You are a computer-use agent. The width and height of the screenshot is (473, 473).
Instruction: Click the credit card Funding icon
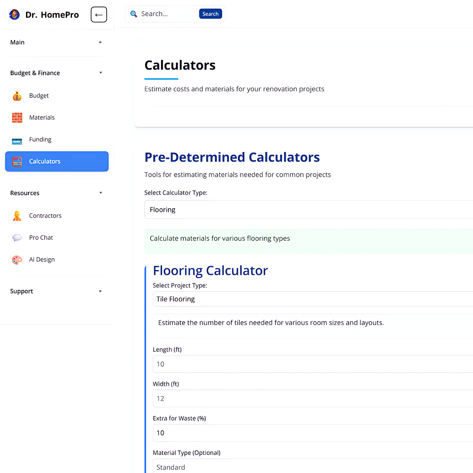point(17,140)
